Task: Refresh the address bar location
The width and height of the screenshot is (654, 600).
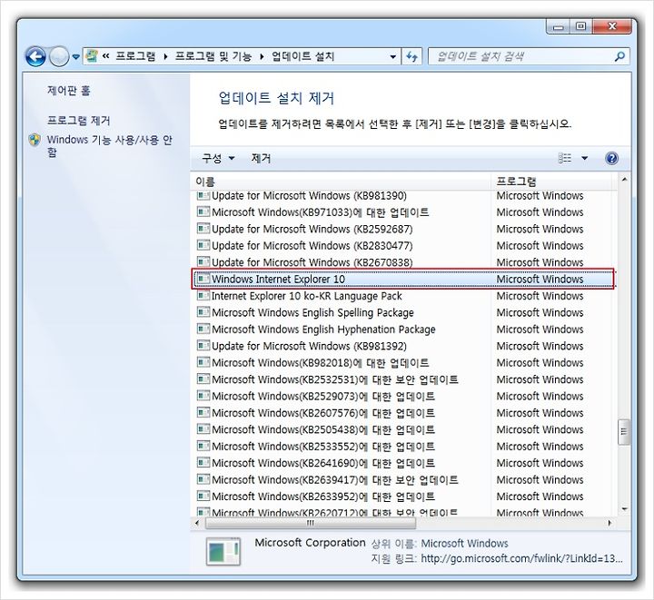Action: pyautogui.click(x=412, y=56)
